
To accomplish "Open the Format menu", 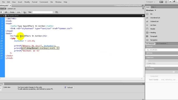I will [x=34, y=2].
